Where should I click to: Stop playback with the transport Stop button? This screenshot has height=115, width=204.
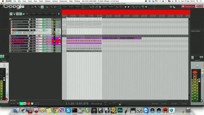18,103
